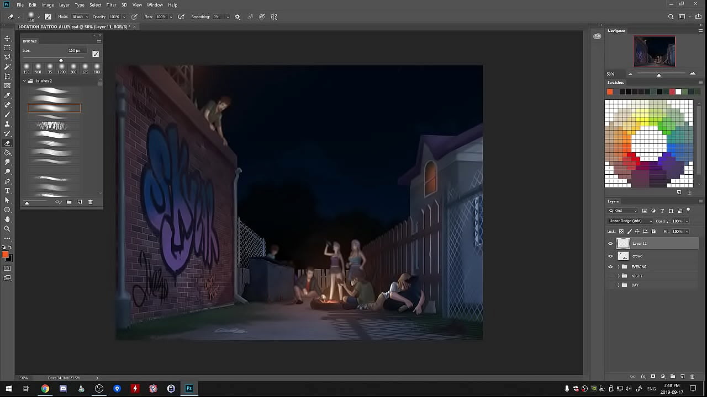
Task: Select the Hand tool
Action: (x=7, y=219)
